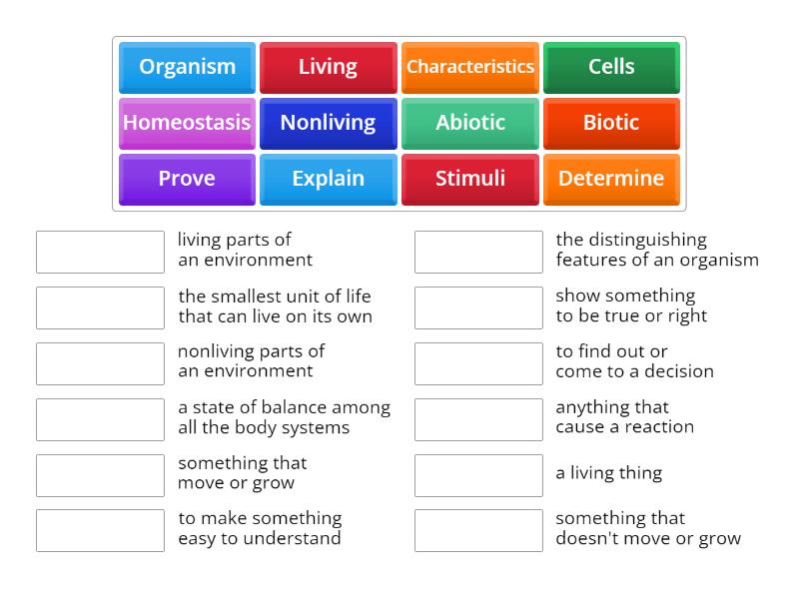The image size is (799, 599).
Task: Pick the Prove word tile
Action: click(x=187, y=179)
